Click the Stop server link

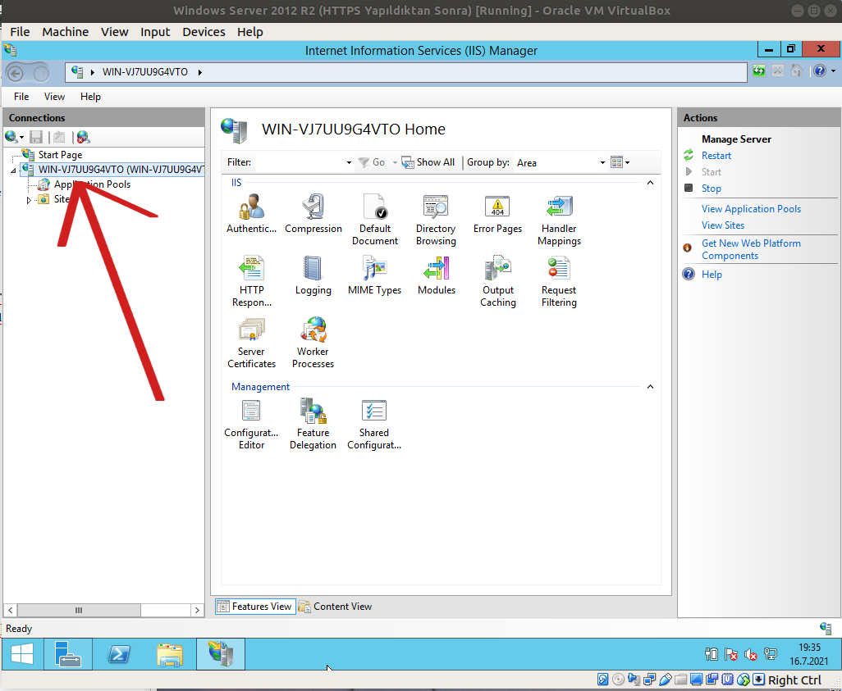point(711,189)
